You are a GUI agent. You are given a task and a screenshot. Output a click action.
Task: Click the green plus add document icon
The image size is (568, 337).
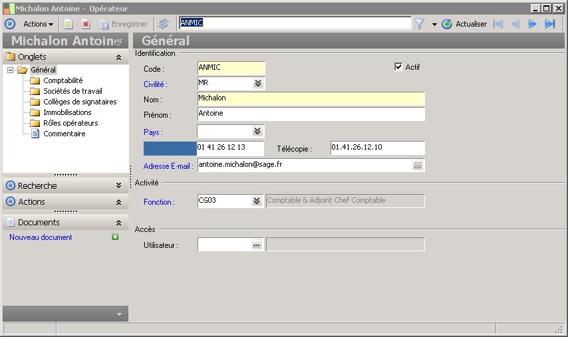(115, 237)
